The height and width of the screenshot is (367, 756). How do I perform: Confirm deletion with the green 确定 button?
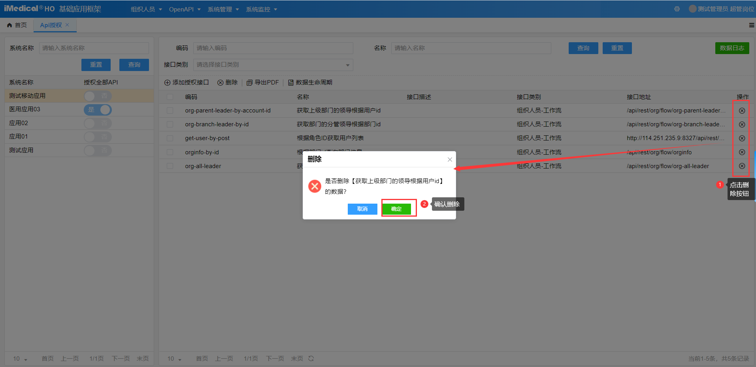(396, 209)
